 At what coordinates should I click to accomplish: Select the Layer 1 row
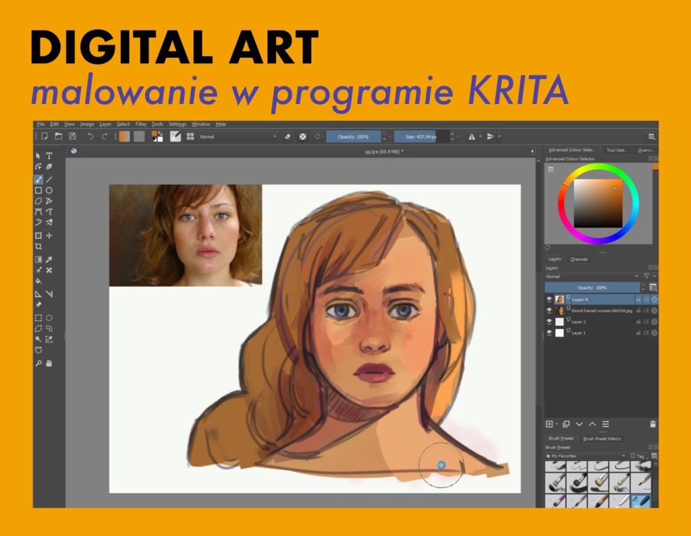pyautogui.click(x=601, y=333)
